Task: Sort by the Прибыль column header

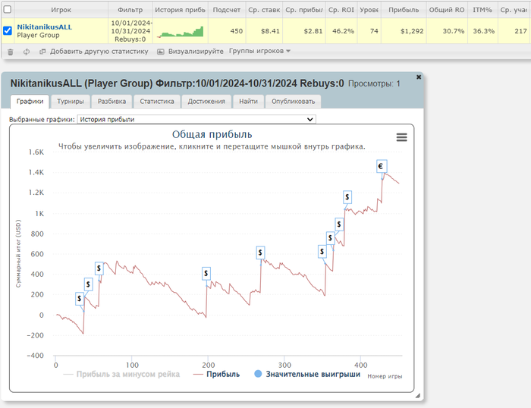Action: 404,10
